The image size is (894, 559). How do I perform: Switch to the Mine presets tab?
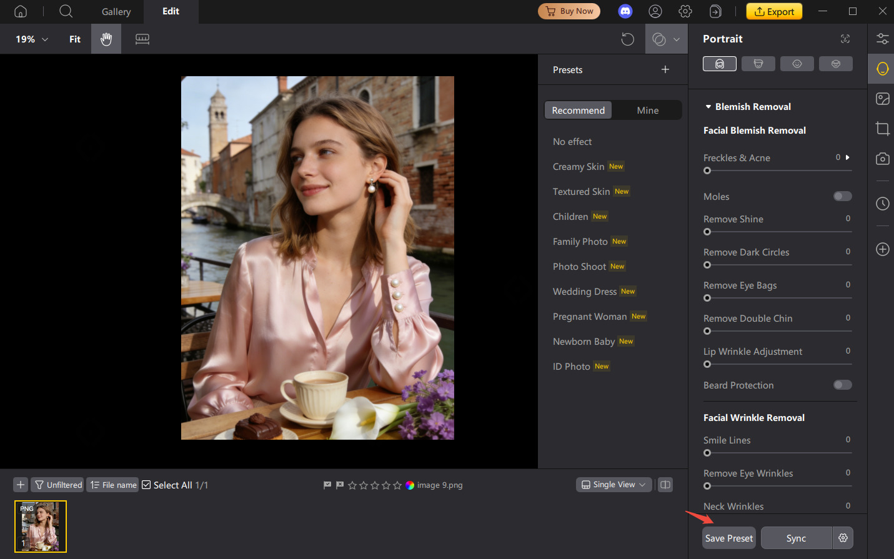coord(647,110)
